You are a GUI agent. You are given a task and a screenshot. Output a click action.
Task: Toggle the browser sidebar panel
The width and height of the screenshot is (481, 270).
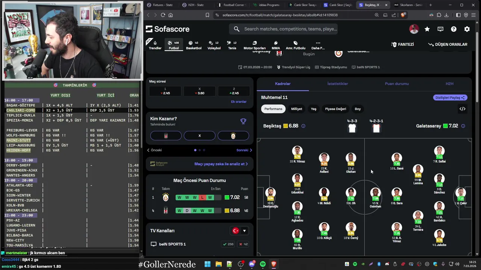point(458,15)
